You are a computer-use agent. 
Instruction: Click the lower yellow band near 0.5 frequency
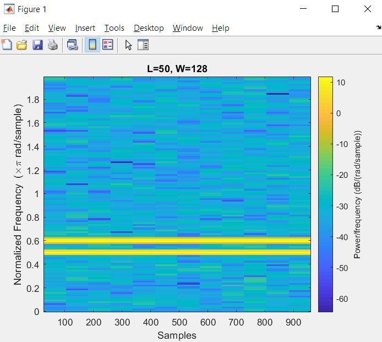[x=177, y=252]
